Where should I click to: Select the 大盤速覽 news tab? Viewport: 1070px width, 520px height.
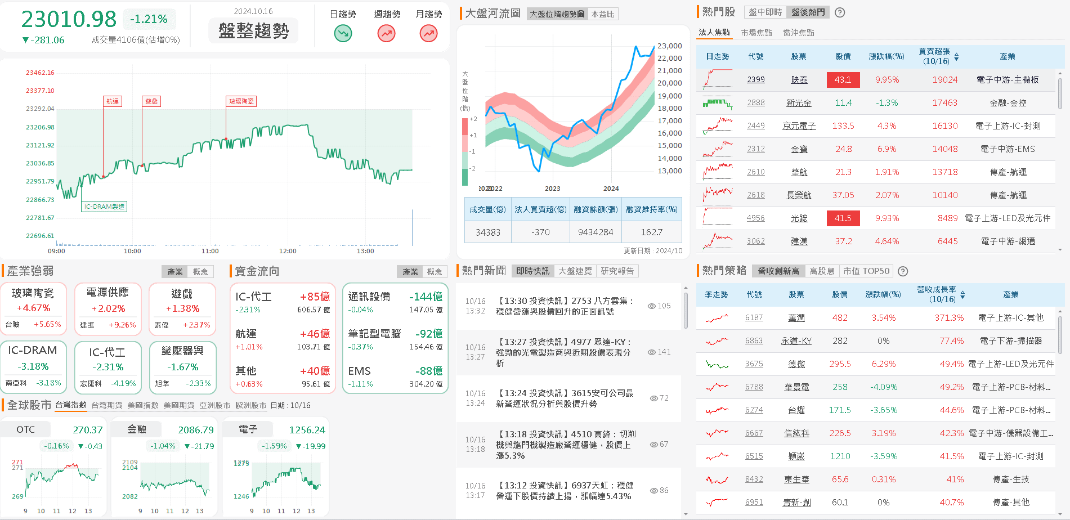(x=575, y=271)
